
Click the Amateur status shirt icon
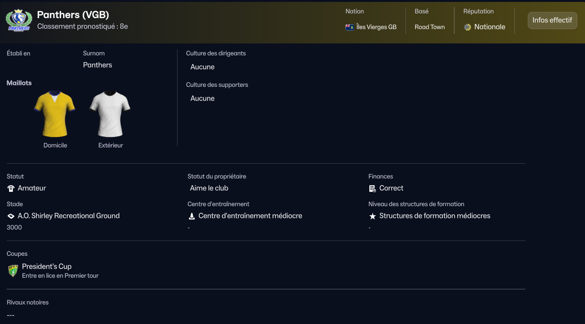(x=11, y=188)
